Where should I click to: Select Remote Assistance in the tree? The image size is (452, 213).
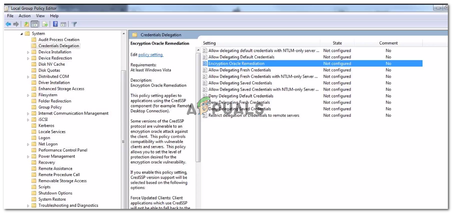point(55,168)
